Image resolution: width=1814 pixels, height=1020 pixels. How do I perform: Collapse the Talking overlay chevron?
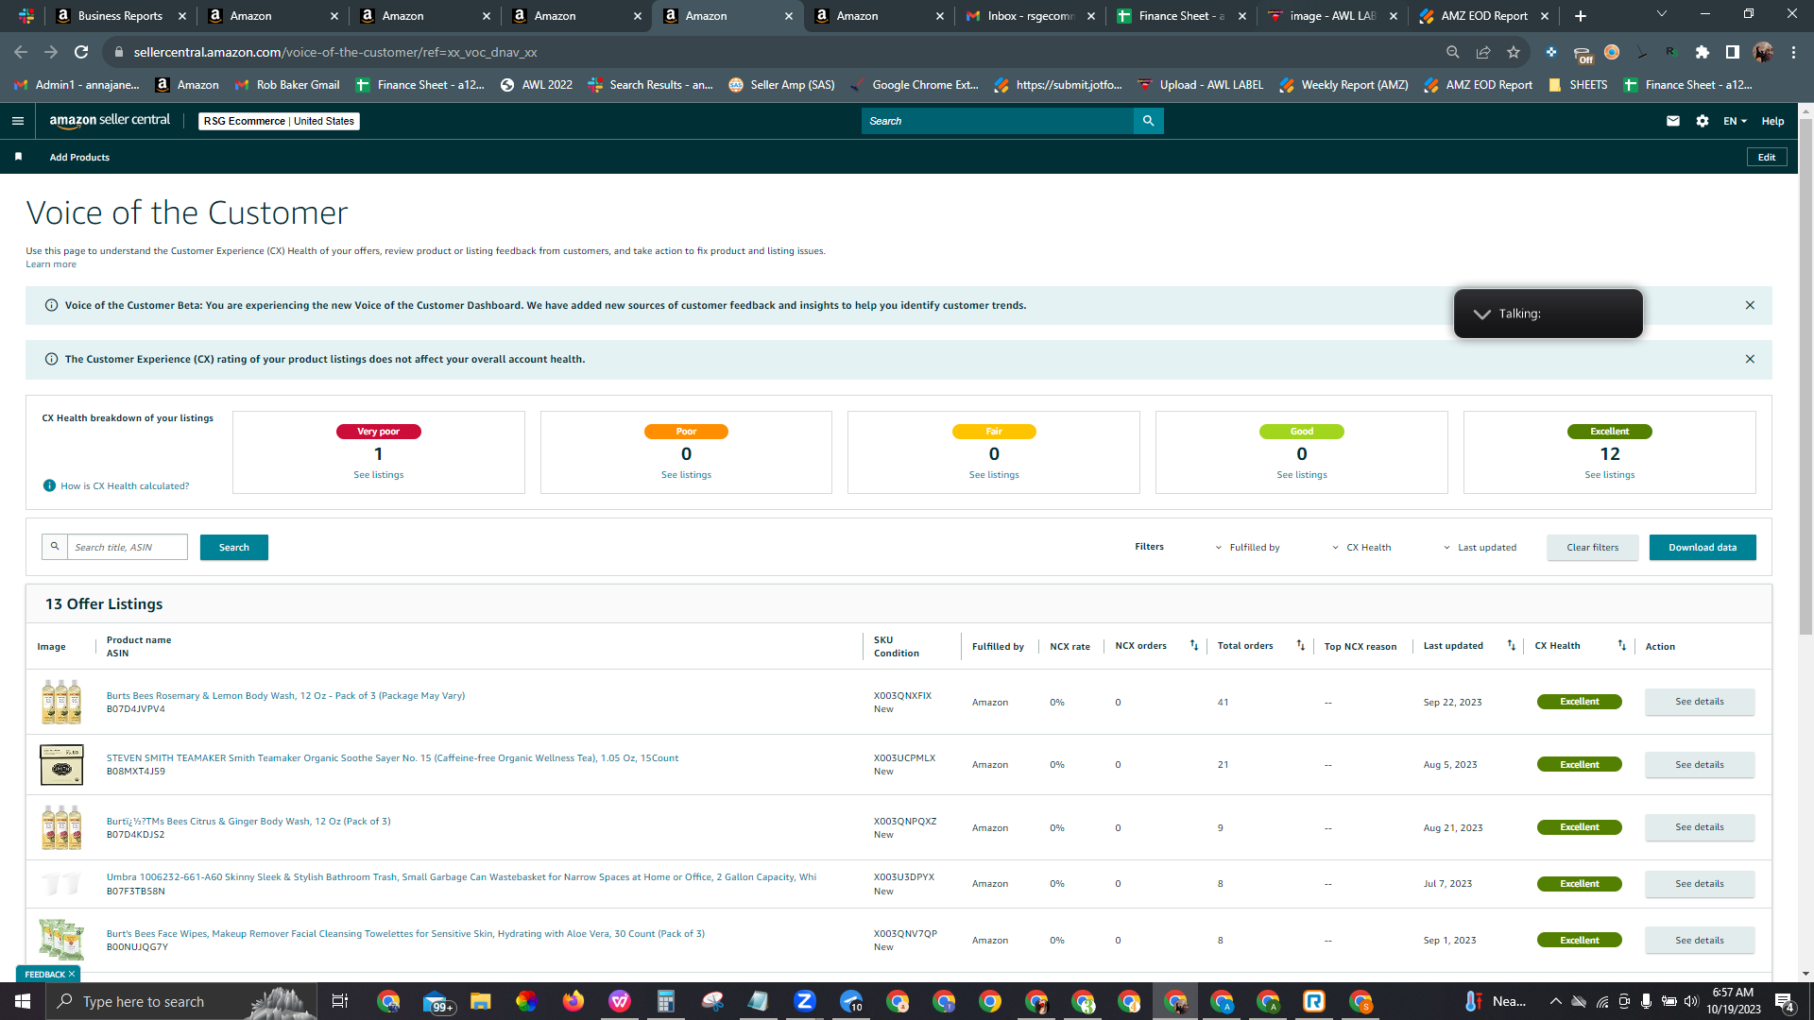point(1481,314)
